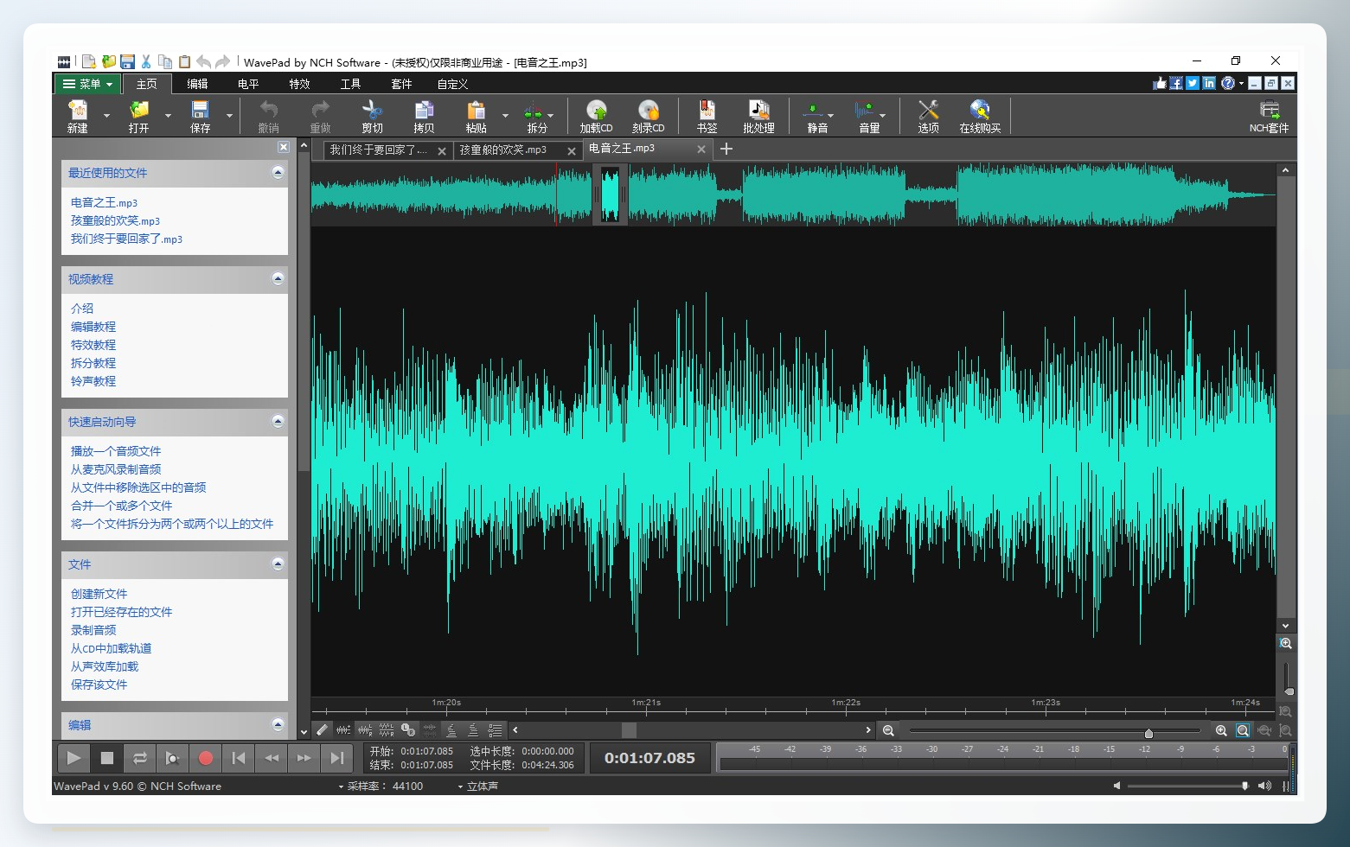1350x847 pixels.
Task: Toggle the L/R channel circles button
Action: (408, 729)
